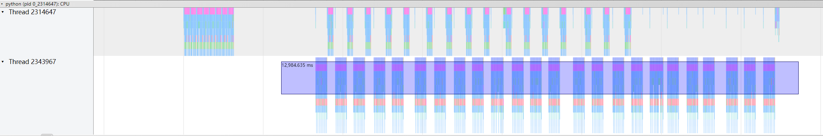This screenshot has width=823, height=136.
Task: Click the python (pid 0_2314647): CPU header title
Action: pos(37,4)
